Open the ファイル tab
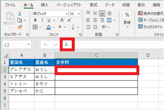The image size is (164, 110). click(10, 5)
